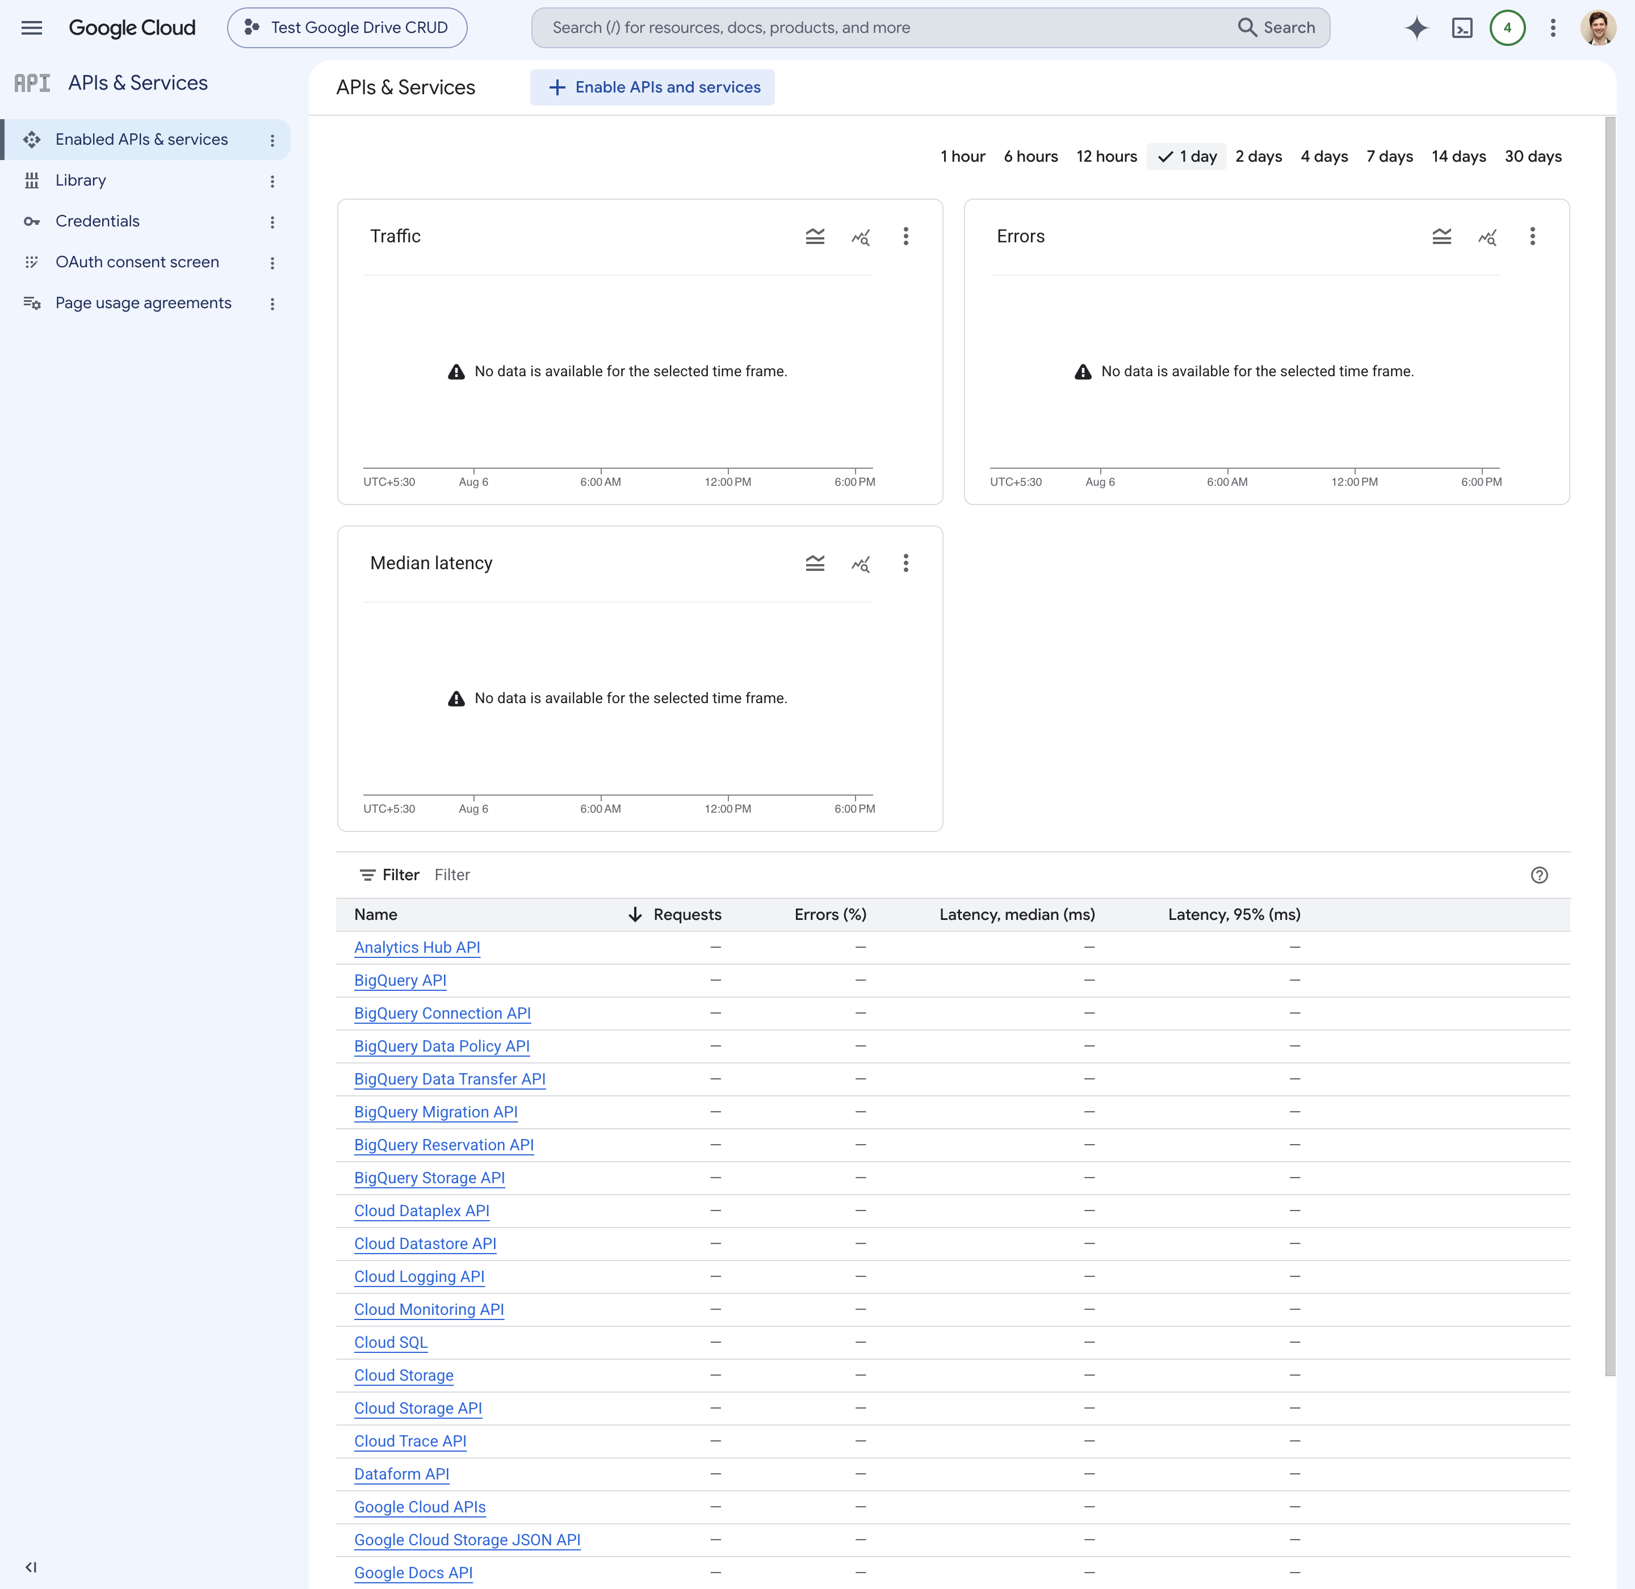Open Cloud Datastore API link

coord(425,1243)
